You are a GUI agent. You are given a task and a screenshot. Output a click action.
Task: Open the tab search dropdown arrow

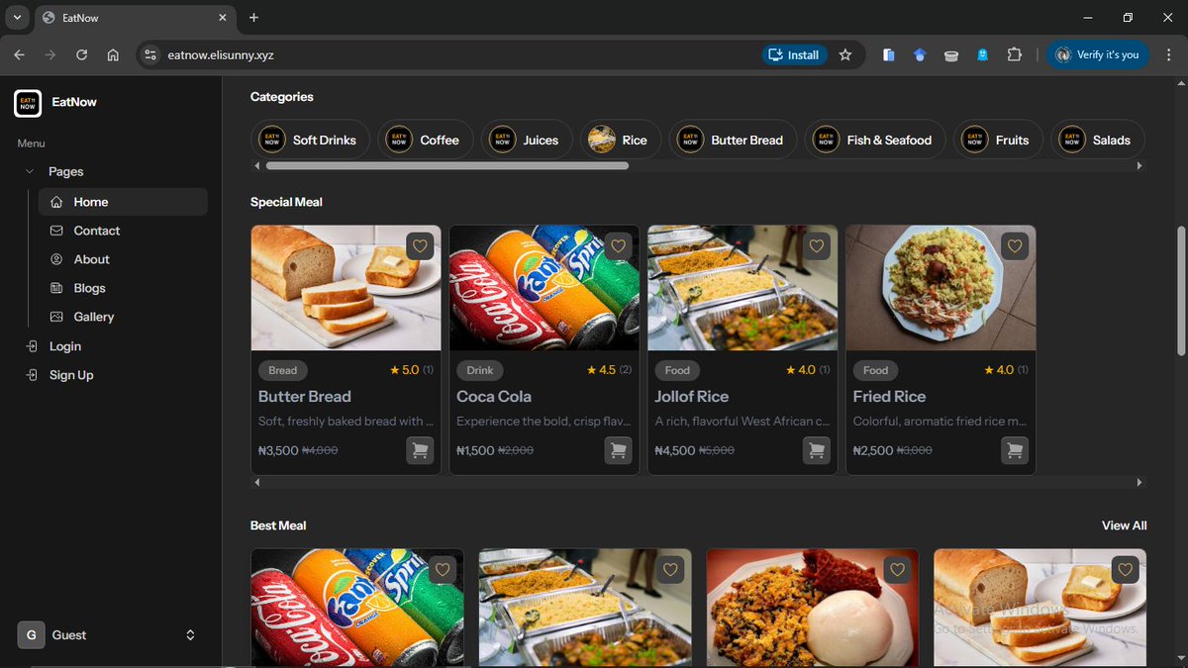pyautogui.click(x=17, y=18)
